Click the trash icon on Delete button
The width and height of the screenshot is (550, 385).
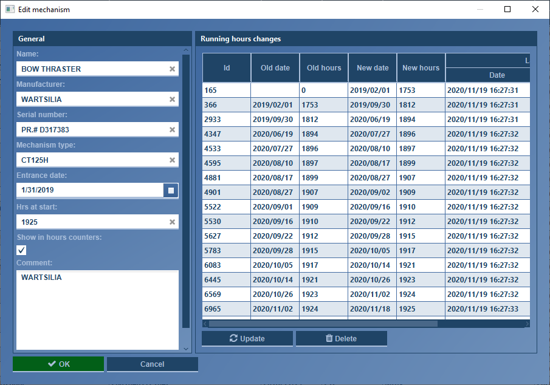(329, 339)
